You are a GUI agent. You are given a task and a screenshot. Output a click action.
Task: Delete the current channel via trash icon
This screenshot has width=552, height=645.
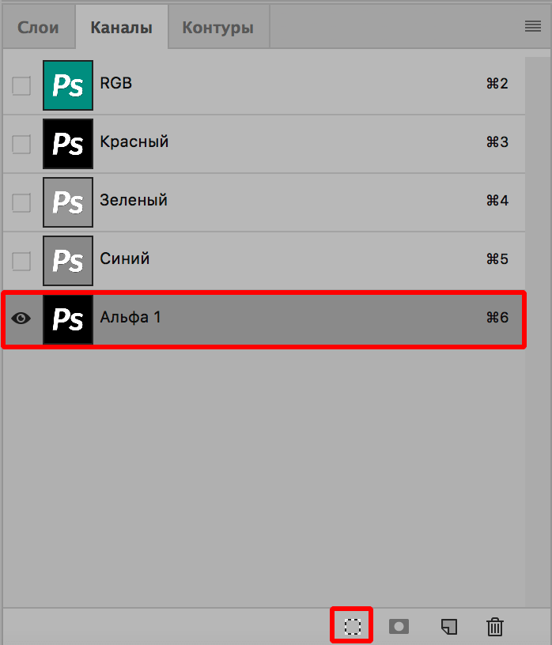495,627
